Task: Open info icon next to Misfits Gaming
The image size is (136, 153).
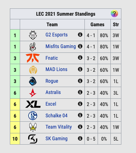Action: tap(80, 46)
